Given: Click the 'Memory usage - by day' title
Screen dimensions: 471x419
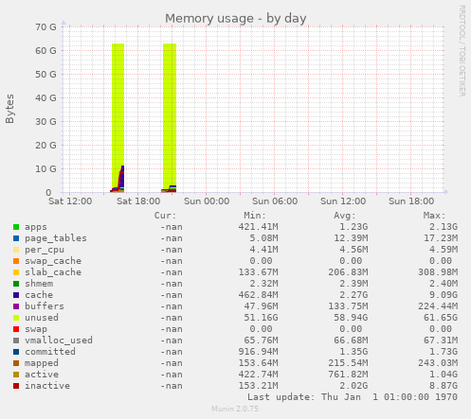Looking at the screenshot, I should tap(236, 19).
